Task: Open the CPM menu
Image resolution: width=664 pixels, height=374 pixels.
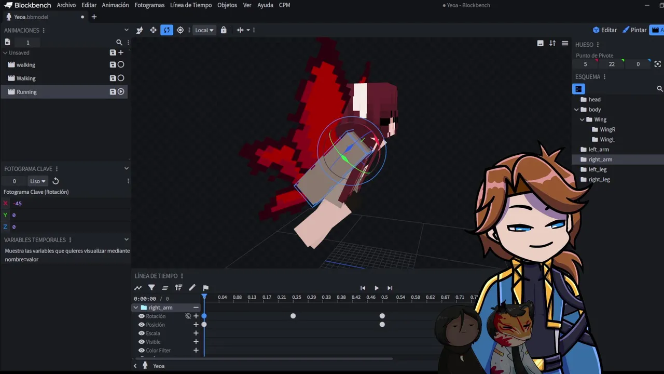Action: pyautogui.click(x=284, y=5)
